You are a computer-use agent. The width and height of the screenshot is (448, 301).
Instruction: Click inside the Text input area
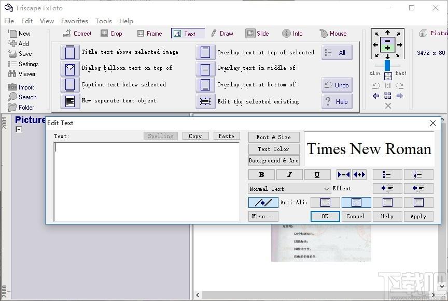147,182
